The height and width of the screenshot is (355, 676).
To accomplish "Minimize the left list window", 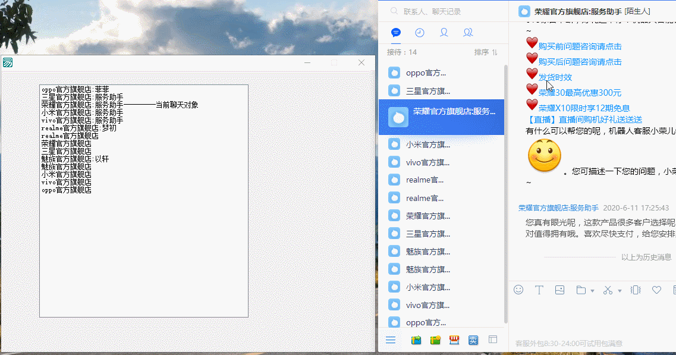I will pyautogui.click(x=307, y=62).
